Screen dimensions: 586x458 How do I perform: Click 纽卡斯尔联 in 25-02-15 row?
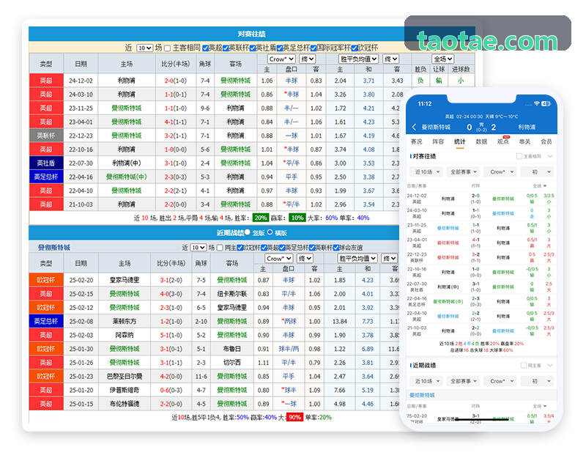tap(232, 294)
